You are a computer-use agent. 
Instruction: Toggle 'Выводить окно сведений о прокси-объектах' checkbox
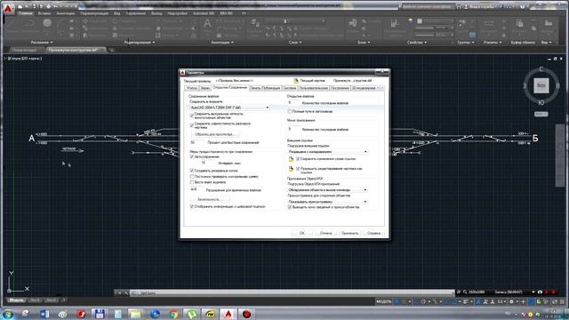(290, 207)
